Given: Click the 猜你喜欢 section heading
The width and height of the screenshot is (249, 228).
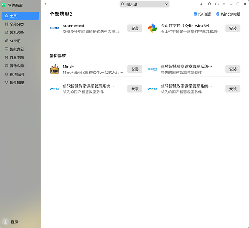Looking at the screenshot, I should tap(58, 56).
